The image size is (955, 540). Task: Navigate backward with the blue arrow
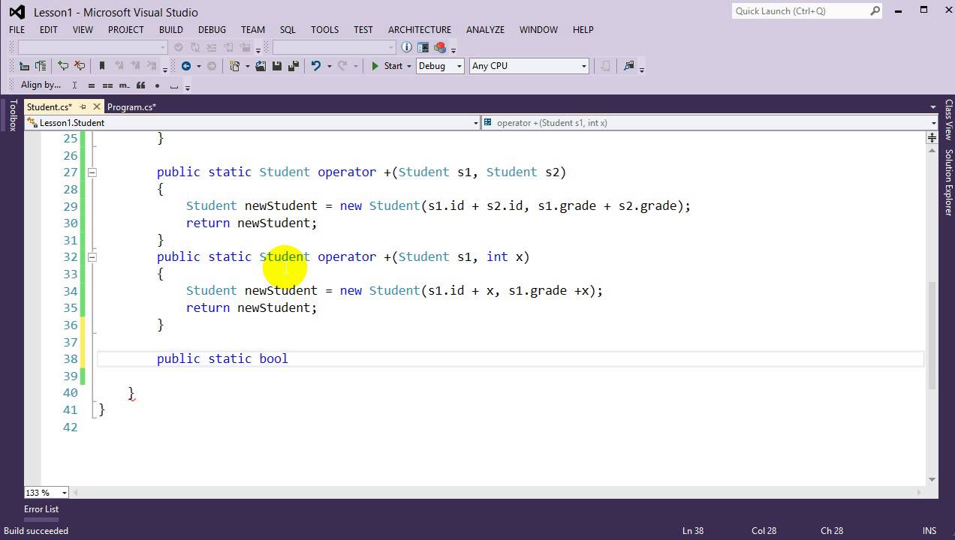186,66
